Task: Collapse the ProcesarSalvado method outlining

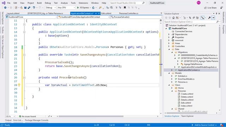Action: point(24,78)
